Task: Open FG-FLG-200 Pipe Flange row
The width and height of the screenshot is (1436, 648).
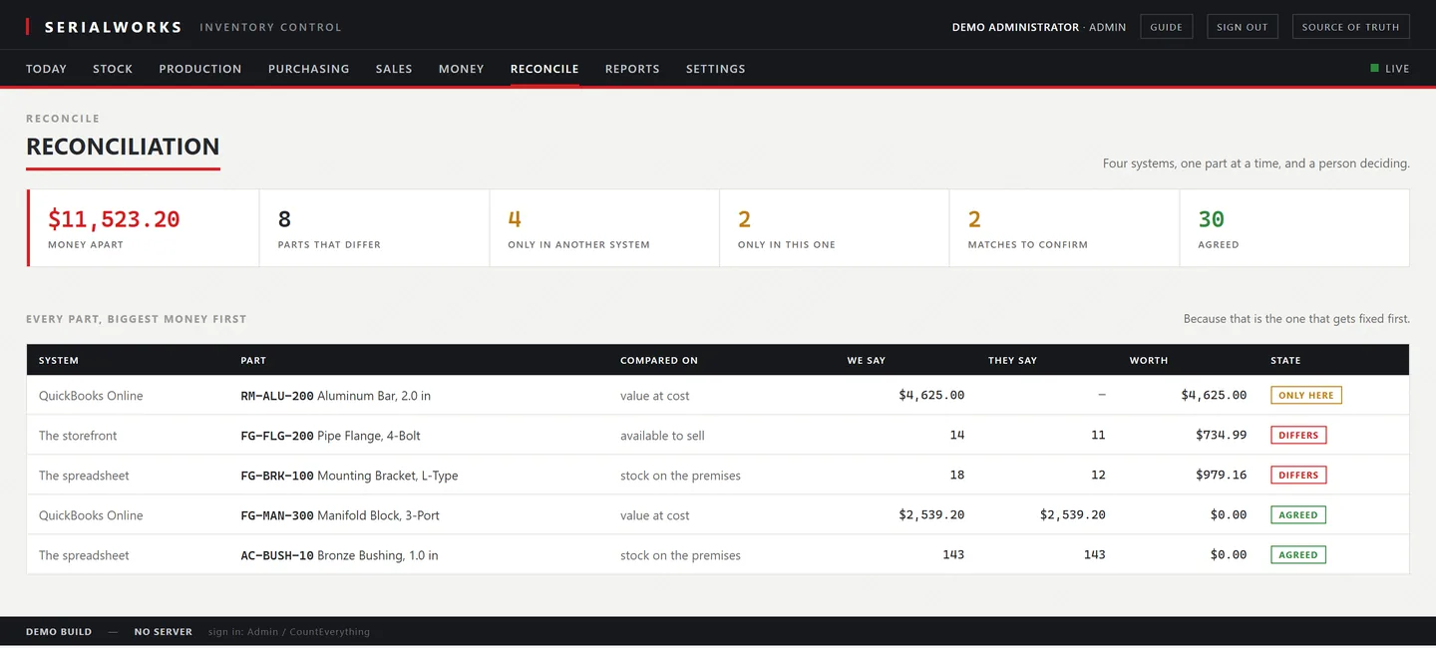Action: coord(718,436)
